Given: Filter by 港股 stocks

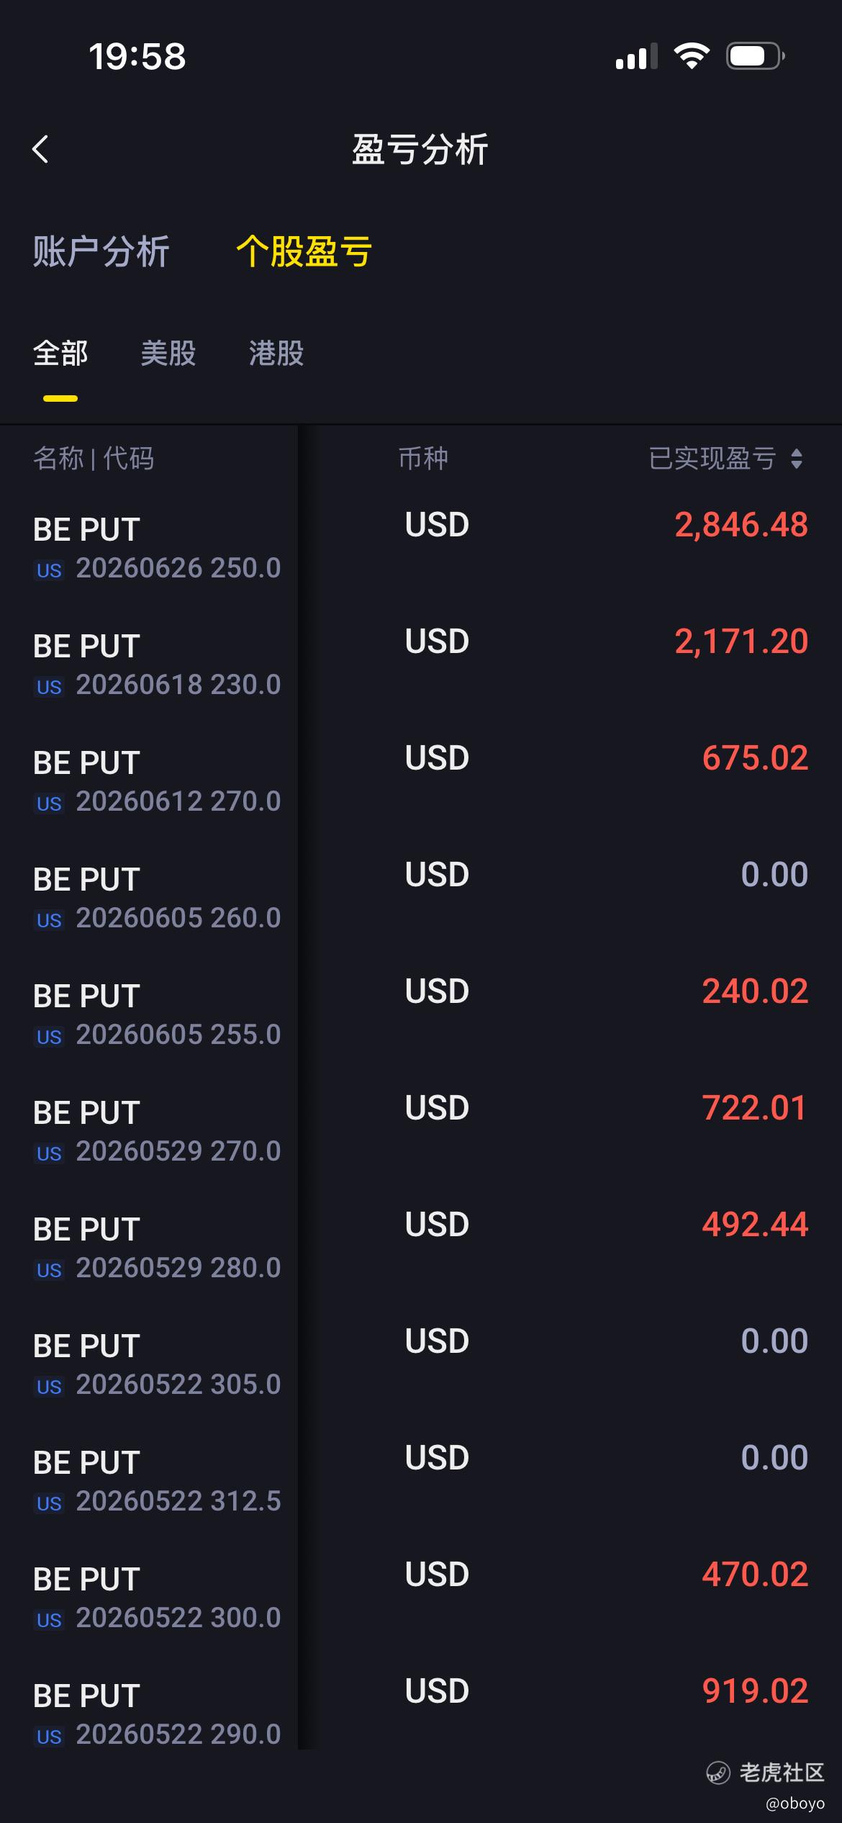Looking at the screenshot, I should pyautogui.click(x=276, y=354).
